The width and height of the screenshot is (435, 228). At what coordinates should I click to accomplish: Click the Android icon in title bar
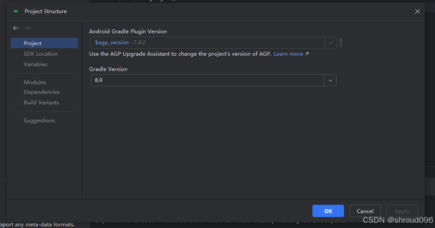[16, 11]
